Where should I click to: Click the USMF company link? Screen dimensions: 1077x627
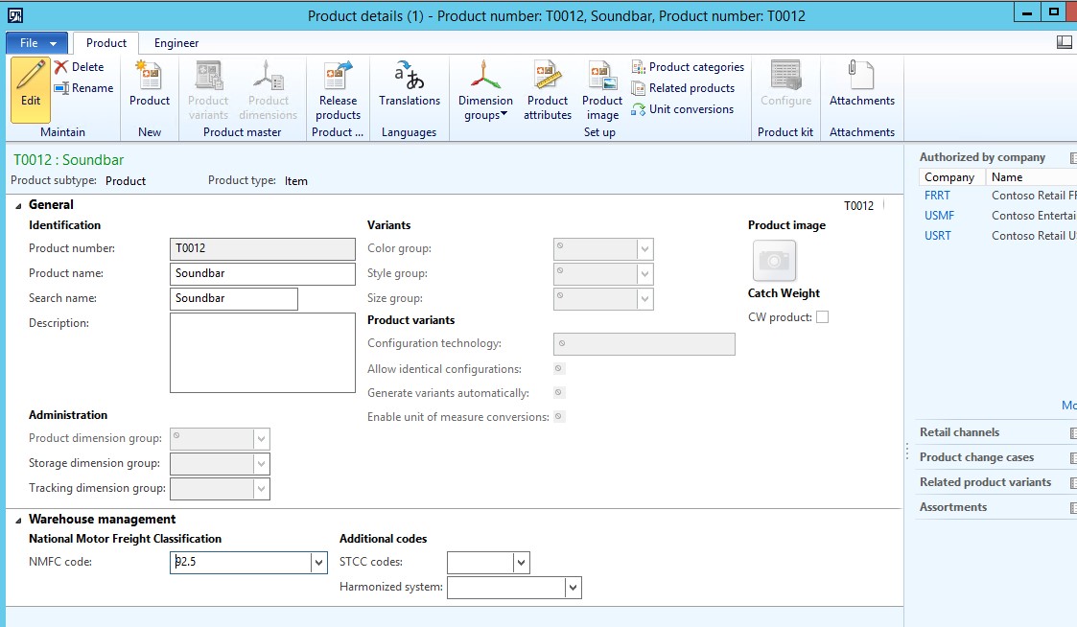[x=939, y=216]
